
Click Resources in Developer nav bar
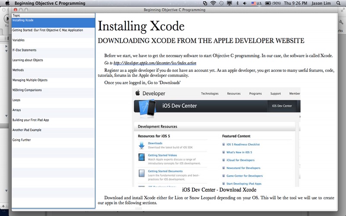coord(234,93)
